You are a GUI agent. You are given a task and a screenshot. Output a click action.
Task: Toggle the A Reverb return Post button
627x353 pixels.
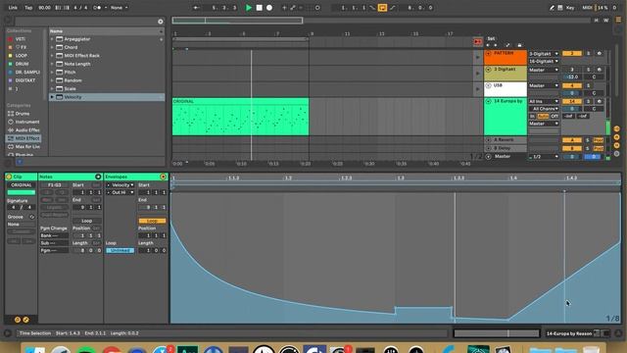coord(599,140)
